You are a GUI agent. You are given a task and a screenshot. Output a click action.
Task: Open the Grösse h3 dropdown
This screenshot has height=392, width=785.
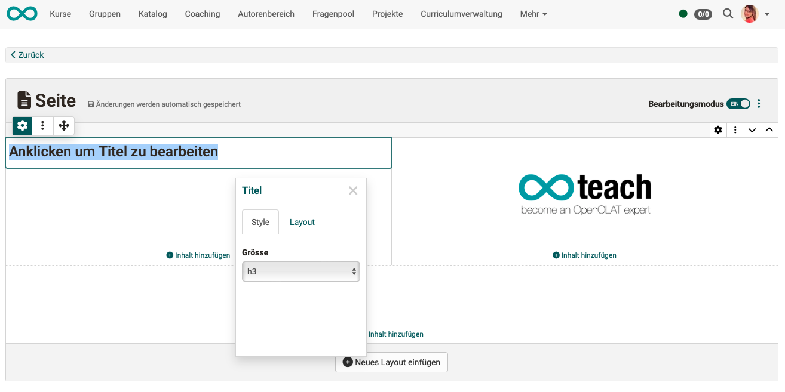pos(300,271)
